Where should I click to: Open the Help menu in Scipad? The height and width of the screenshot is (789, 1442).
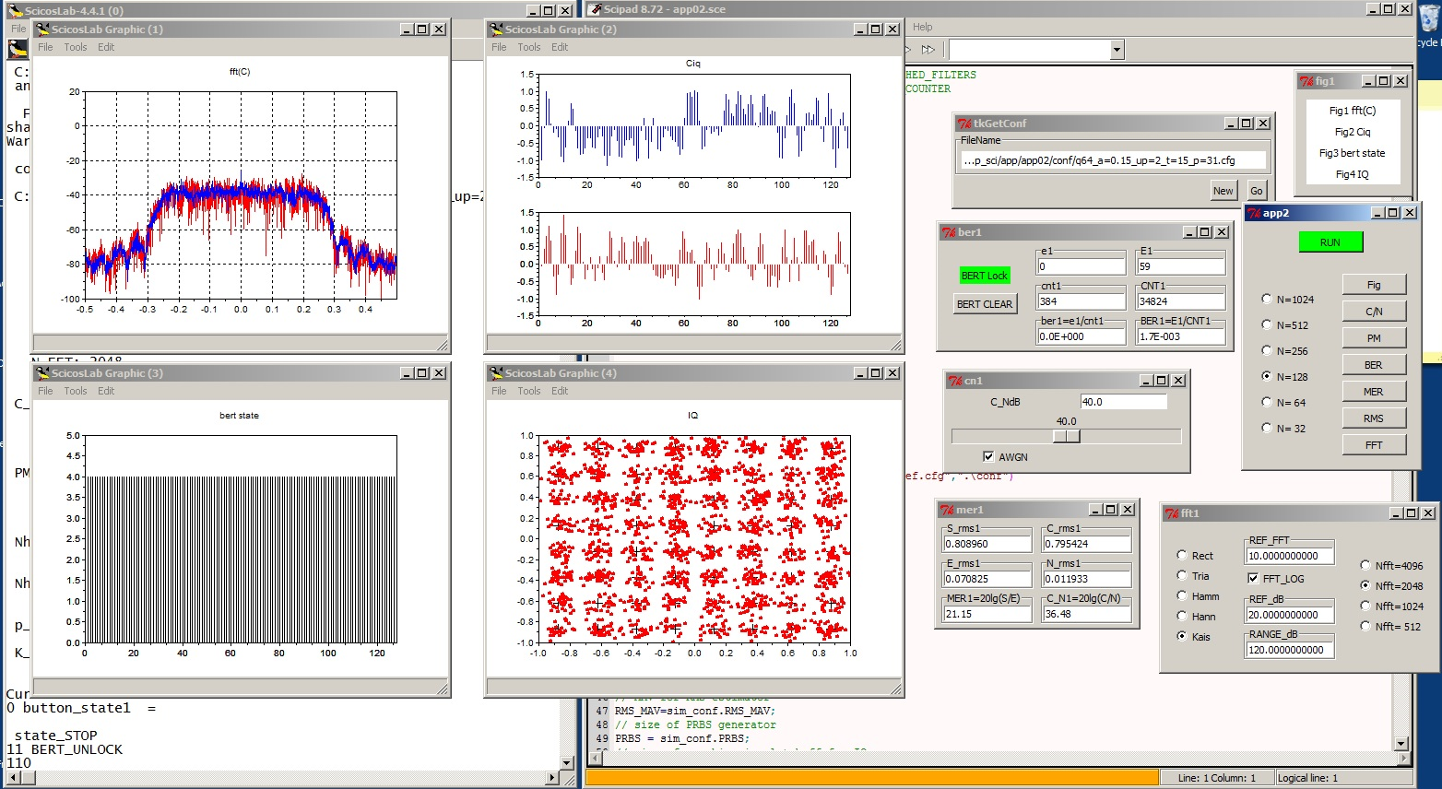point(922,28)
